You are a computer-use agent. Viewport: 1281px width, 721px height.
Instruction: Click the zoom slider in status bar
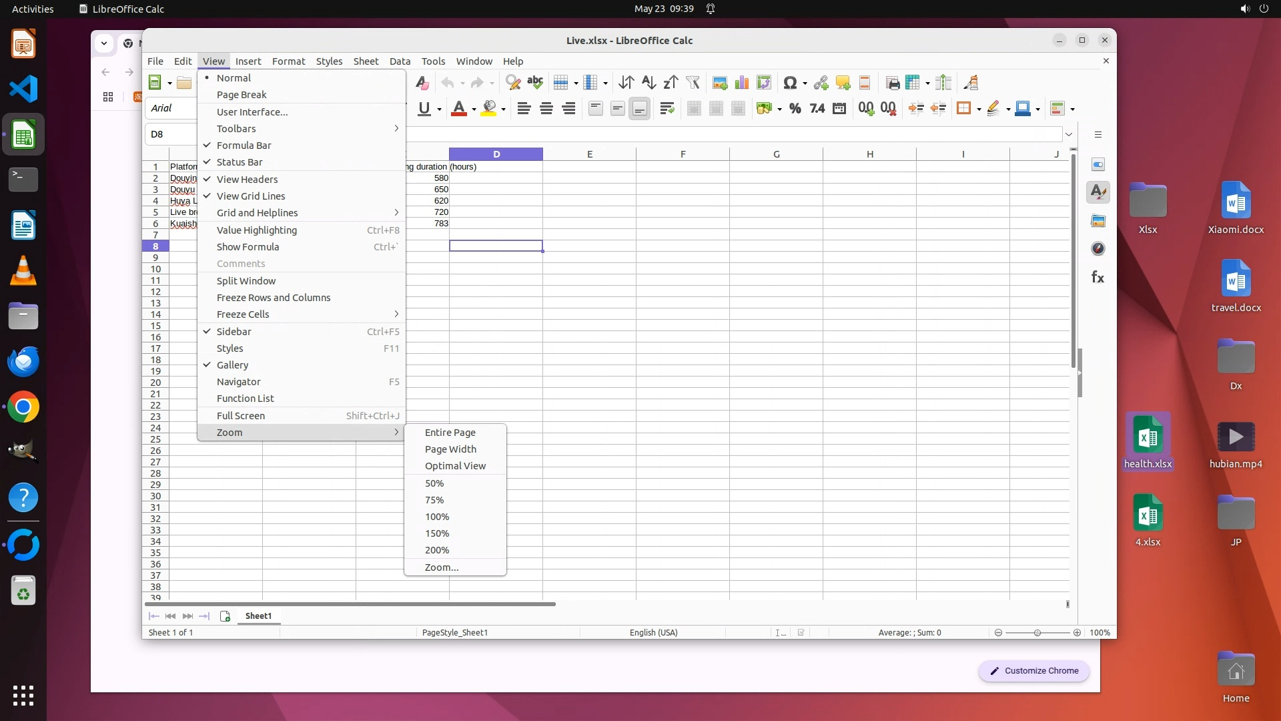tap(1037, 633)
